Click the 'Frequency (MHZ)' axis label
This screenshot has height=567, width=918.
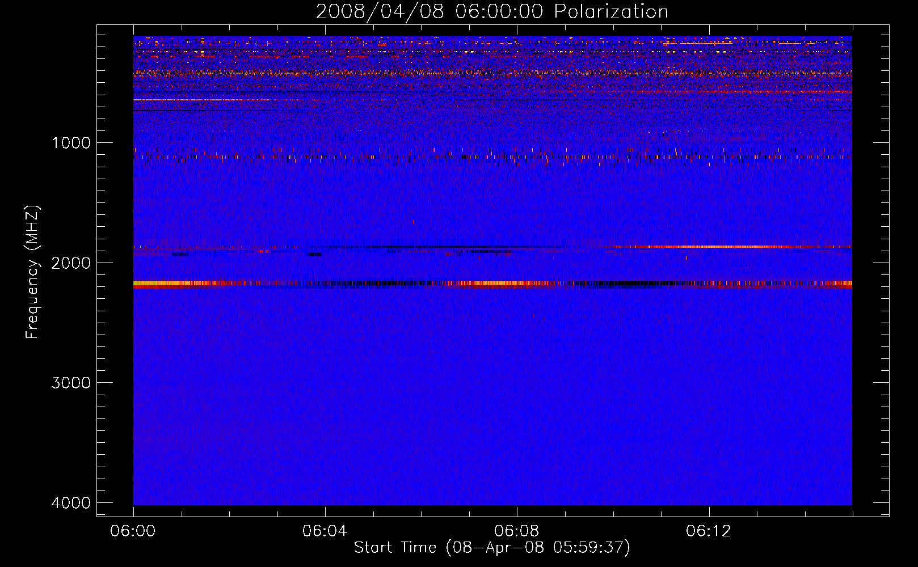click(32, 273)
